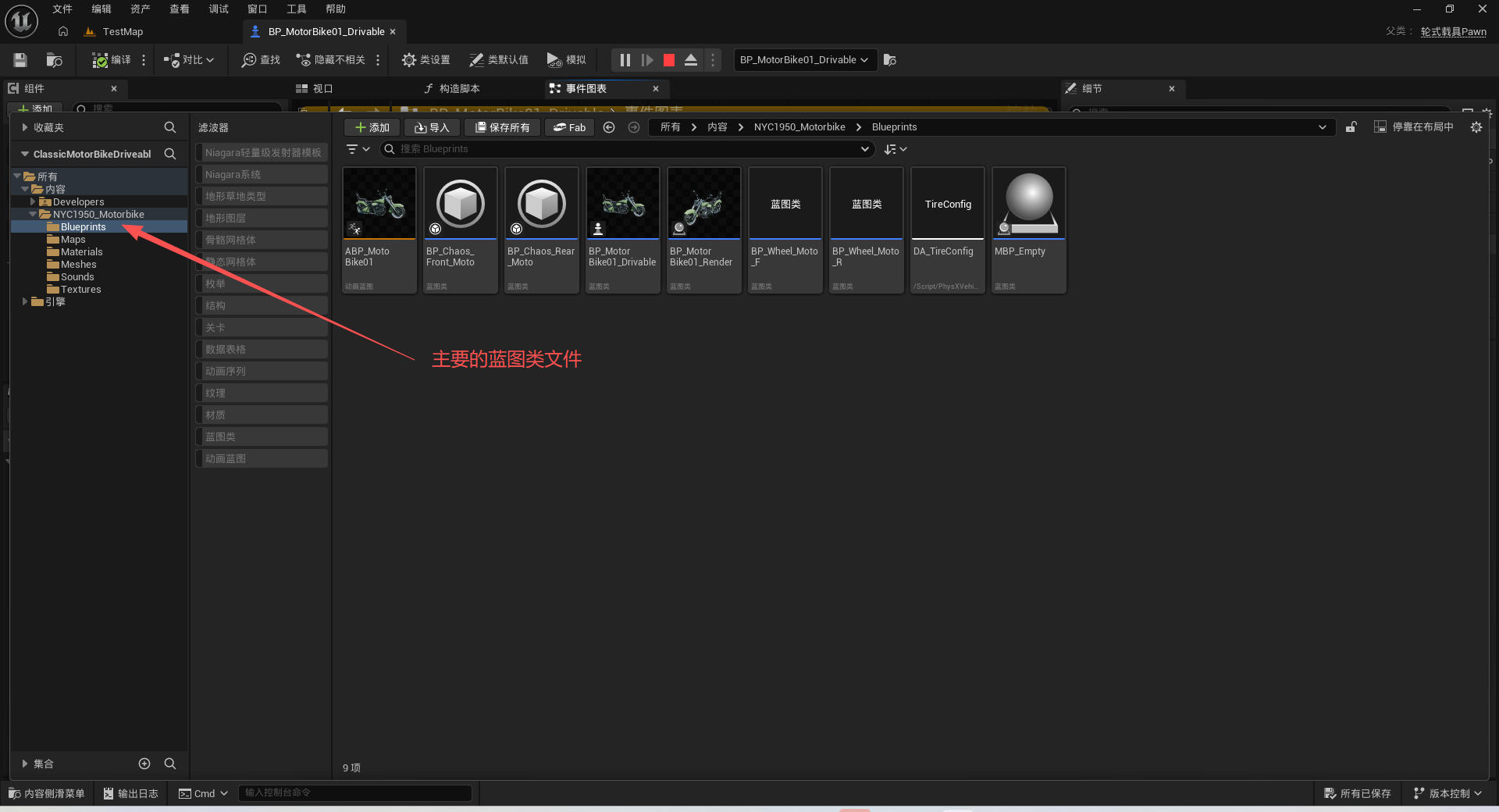Click the save blueprint disk icon
The width and height of the screenshot is (1499, 812).
coord(20,60)
